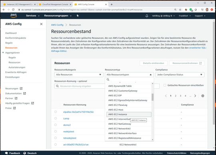This screenshot has width=216, height=155.
Task: Select radio button for acl-00a0f21fb2b32a1ae
Action: pyautogui.click(x=56, y=145)
